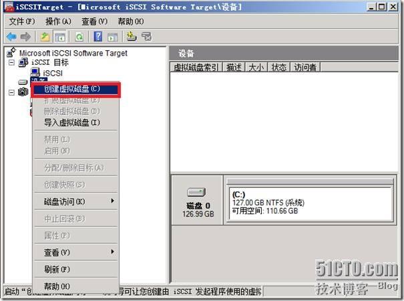The image size is (404, 301).
Task: Click the create new item toolbar icon
Action: [132, 36]
